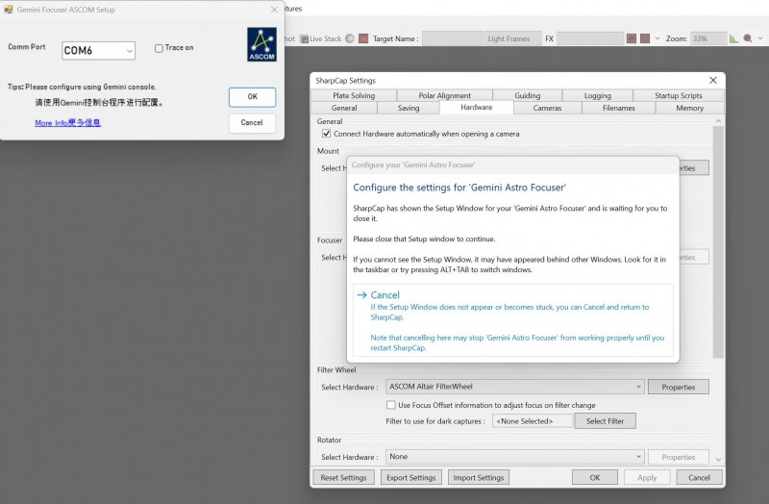Switch to the Startup Scripts tab
The height and width of the screenshot is (504, 769).
point(679,95)
